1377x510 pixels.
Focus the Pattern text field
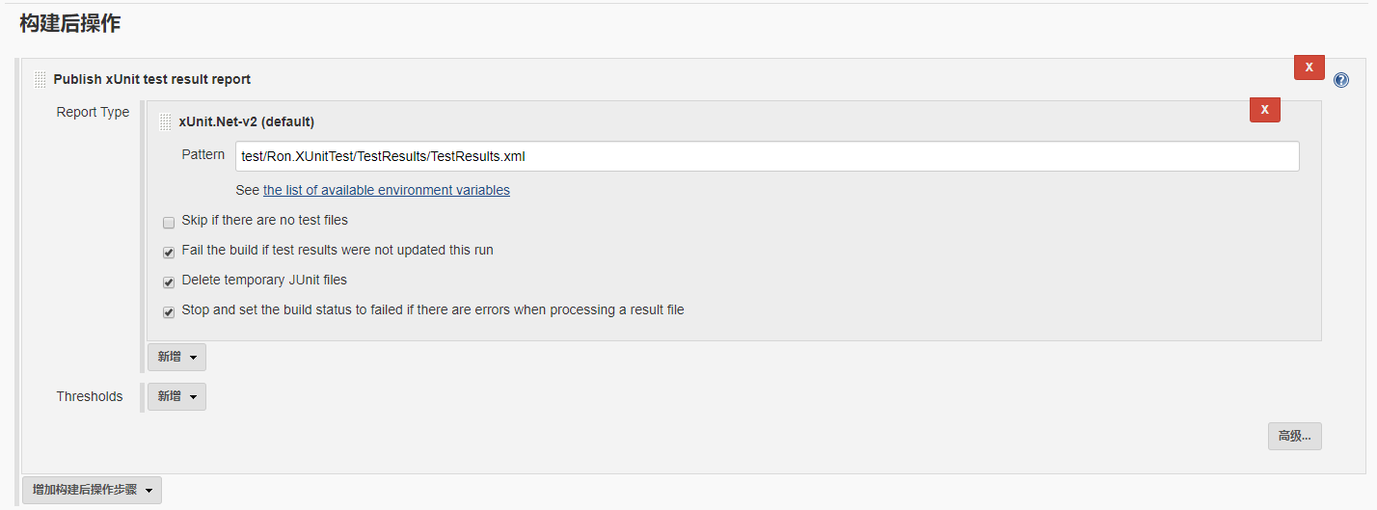click(x=767, y=156)
